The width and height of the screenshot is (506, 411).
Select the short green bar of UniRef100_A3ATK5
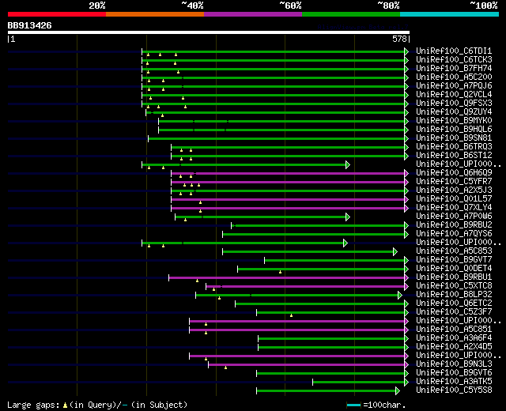tap(358, 383)
